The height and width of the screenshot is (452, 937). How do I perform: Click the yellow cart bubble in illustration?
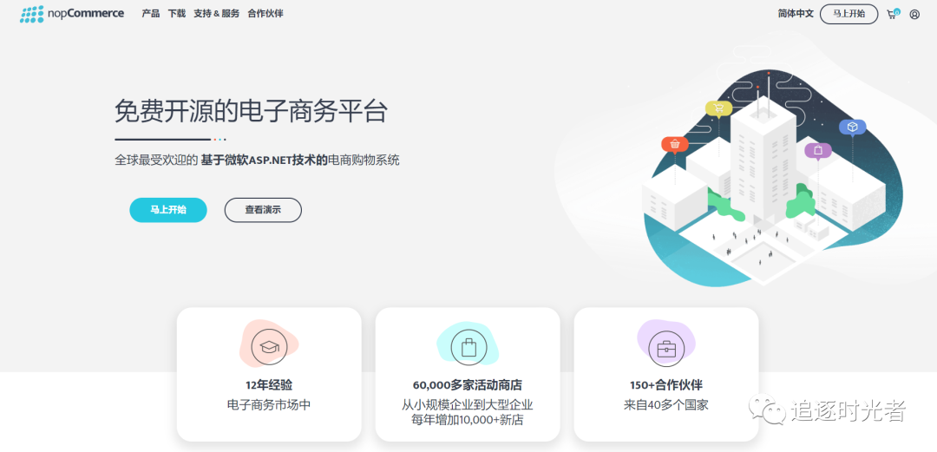tap(719, 108)
